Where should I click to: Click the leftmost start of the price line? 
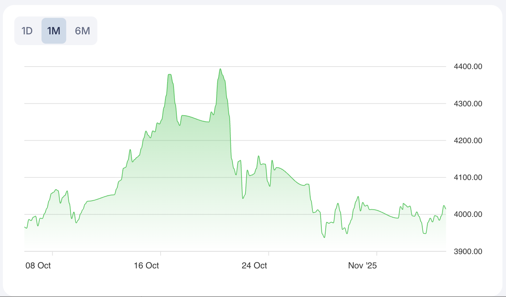pyautogui.click(x=25, y=227)
